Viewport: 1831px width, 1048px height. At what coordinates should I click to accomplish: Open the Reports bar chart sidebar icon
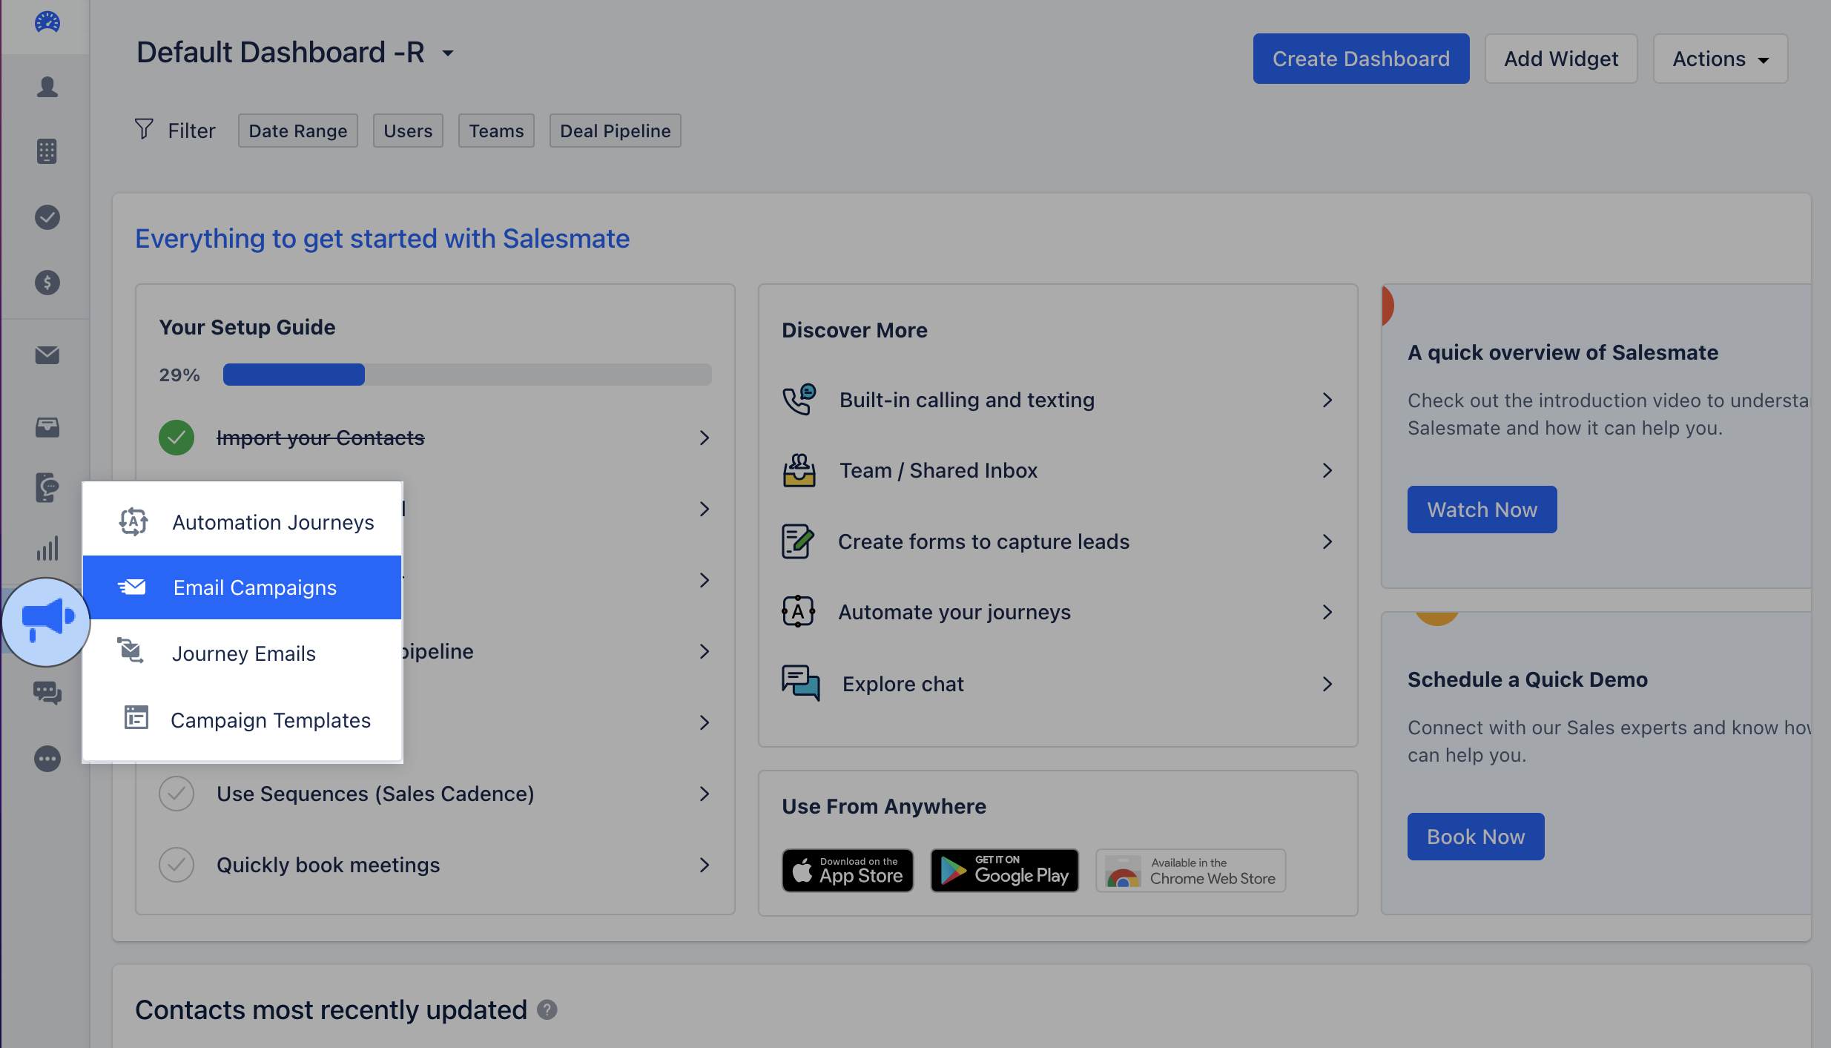click(x=47, y=549)
